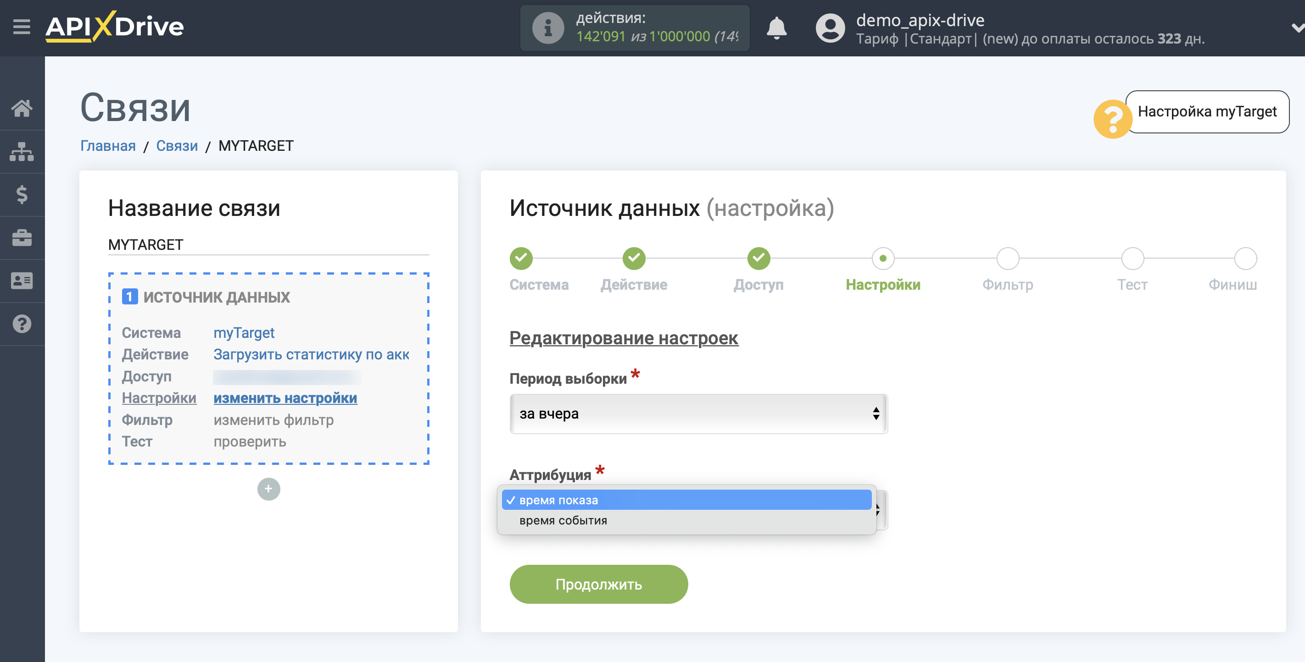
Task: Go to Главная breadcrumb
Action: [x=108, y=146]
